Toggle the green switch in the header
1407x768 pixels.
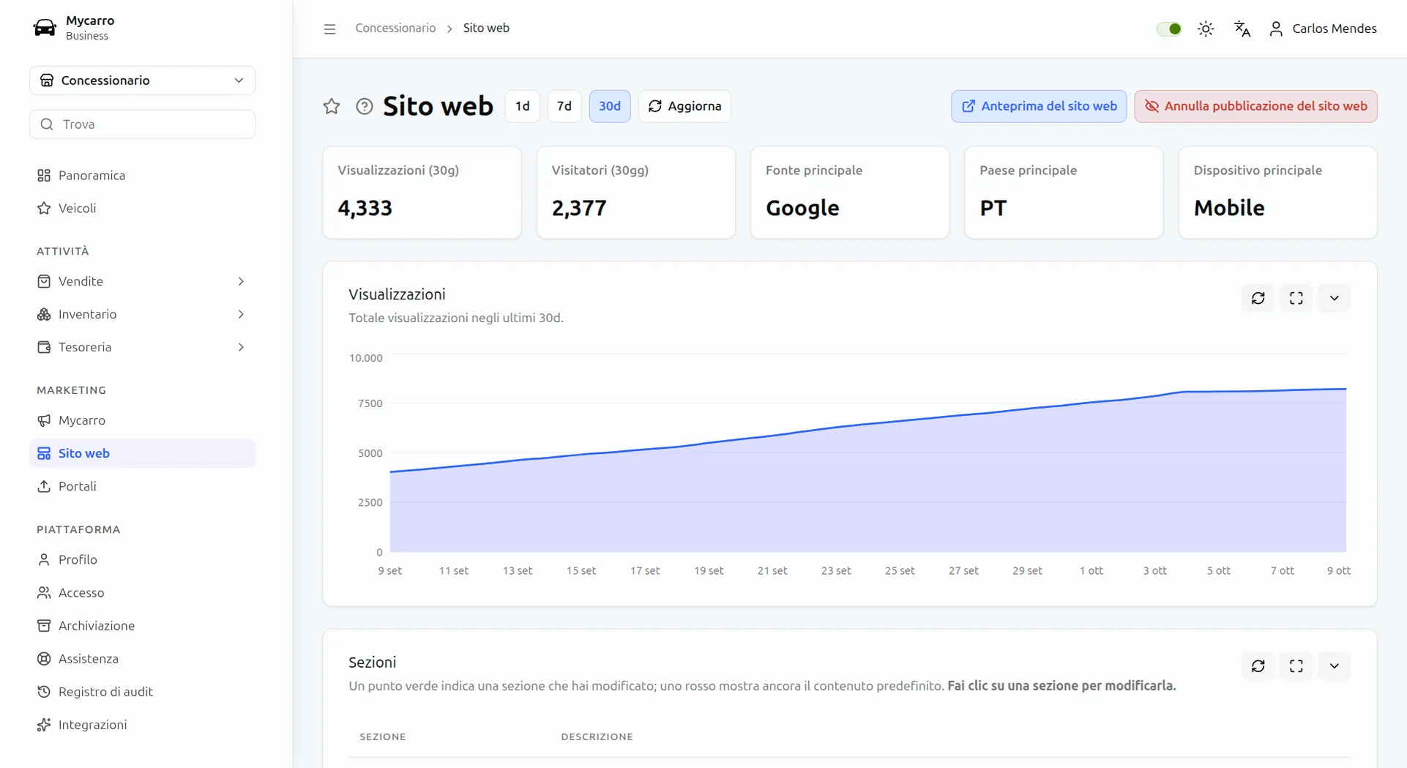[1169, 29]
